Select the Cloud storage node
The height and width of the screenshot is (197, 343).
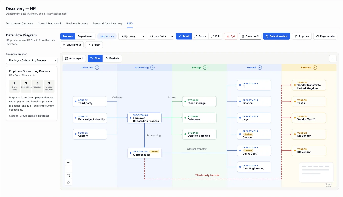coord(199,101)
